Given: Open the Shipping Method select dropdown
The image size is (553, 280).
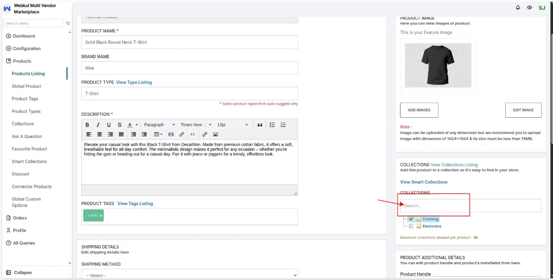Looking at the screenshot, I should 190,275.
